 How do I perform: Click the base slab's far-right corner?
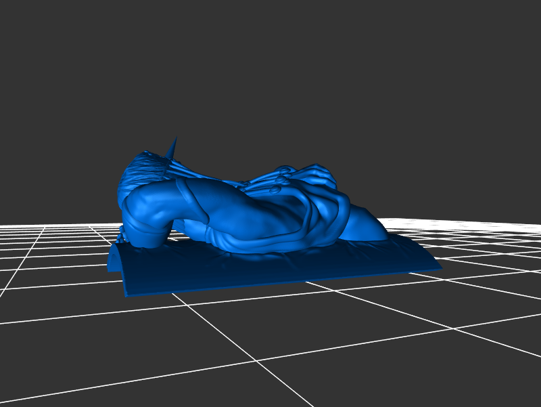click(x=440, y=267)
